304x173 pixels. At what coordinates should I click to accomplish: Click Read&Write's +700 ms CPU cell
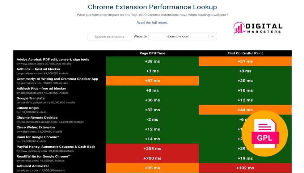pos(152,158)
